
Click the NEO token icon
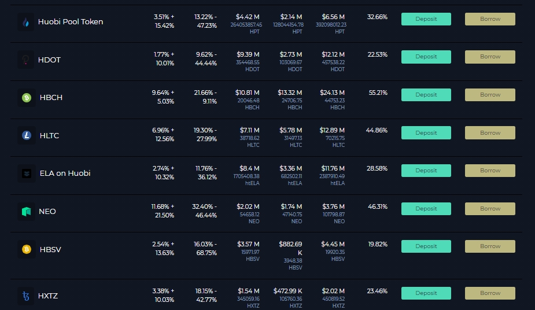pyautogui.click(x=26, y=212)
